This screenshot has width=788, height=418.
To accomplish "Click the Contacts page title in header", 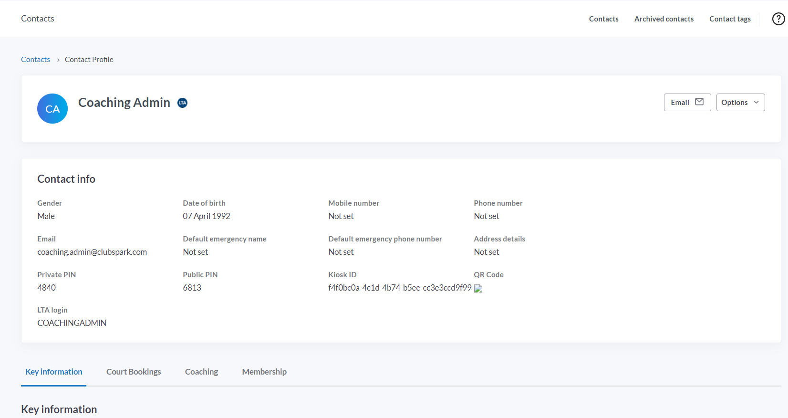I will click(x=38, y=19).
